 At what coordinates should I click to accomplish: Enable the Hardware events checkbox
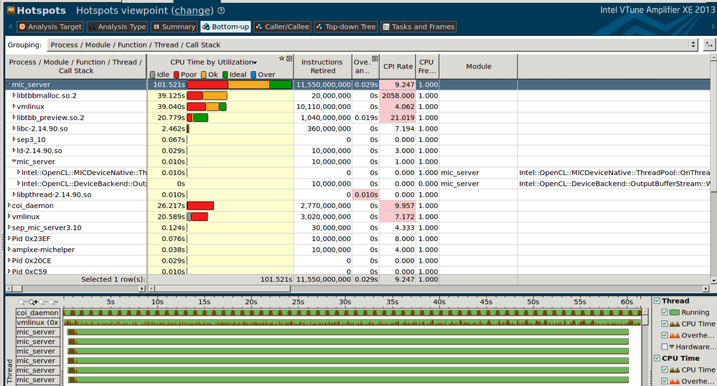(665, 347)
